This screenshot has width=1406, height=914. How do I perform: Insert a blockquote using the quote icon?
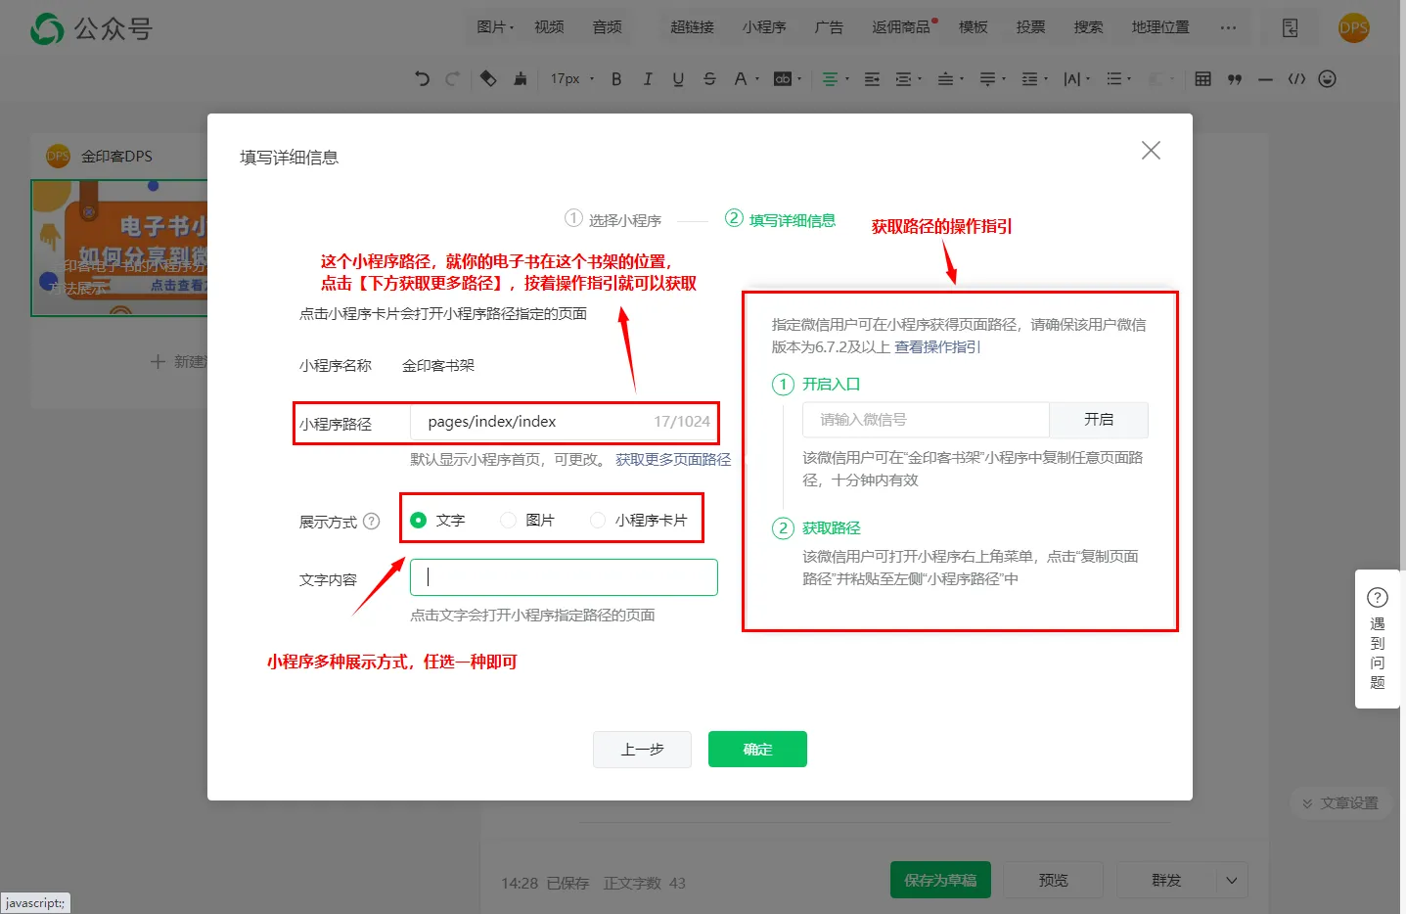tap(1234, 79)
